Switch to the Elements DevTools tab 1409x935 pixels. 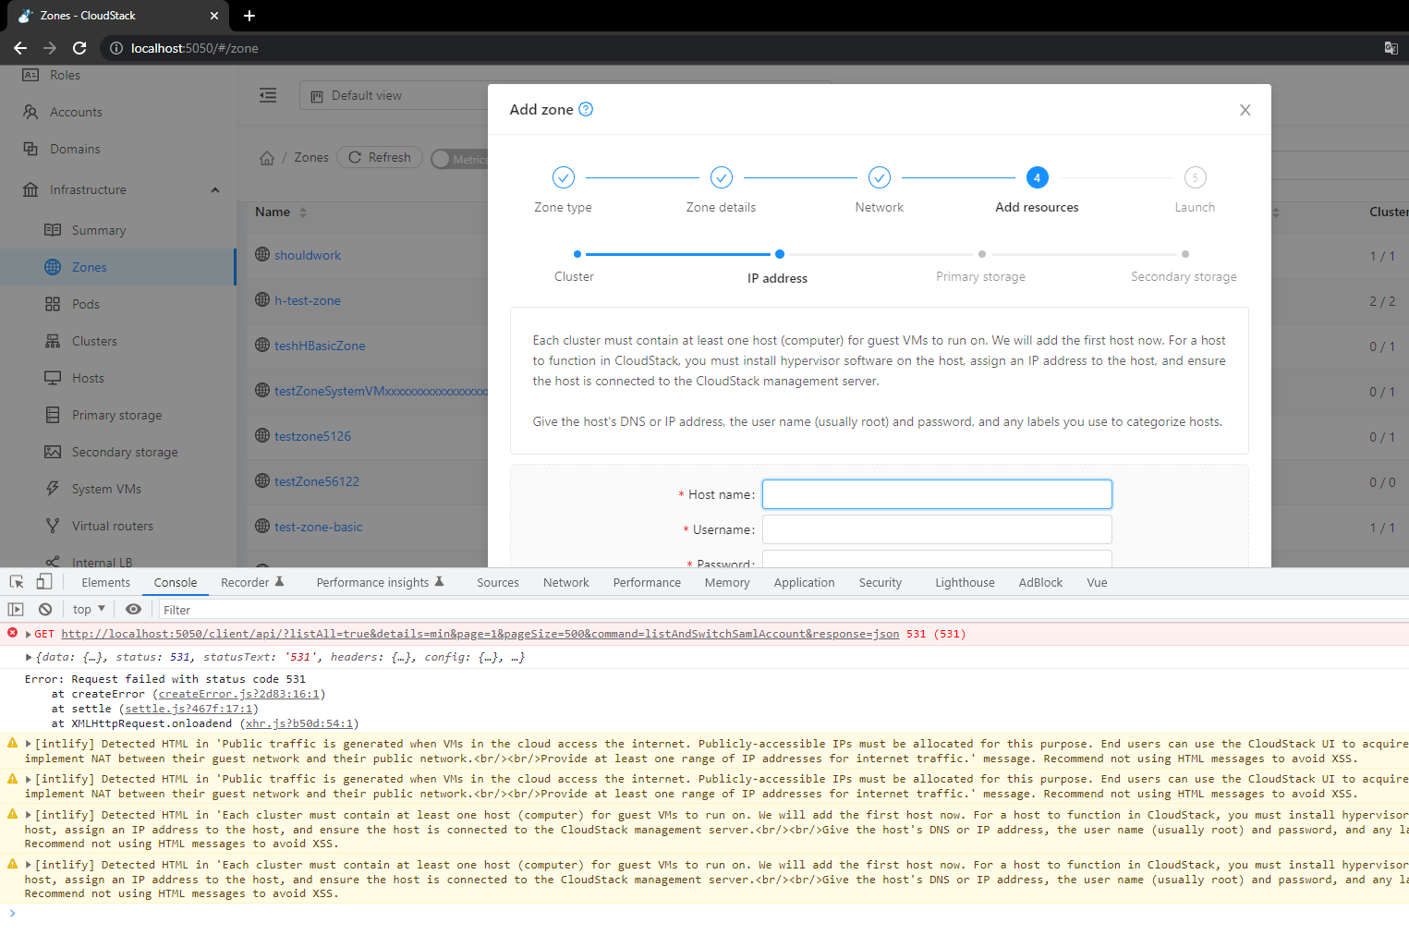click(x=106, y=582)
